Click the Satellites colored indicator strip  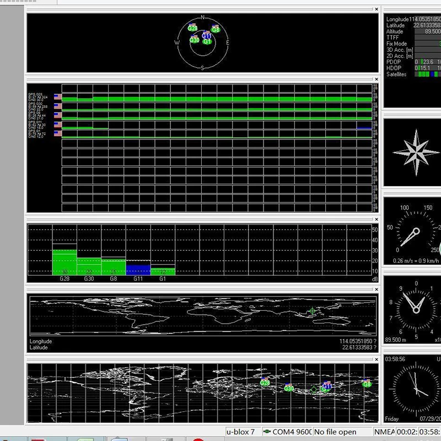coord(428,74)
